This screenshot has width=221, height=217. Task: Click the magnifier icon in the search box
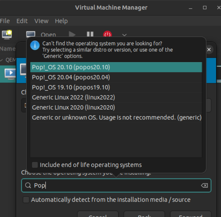click(28, 185)
